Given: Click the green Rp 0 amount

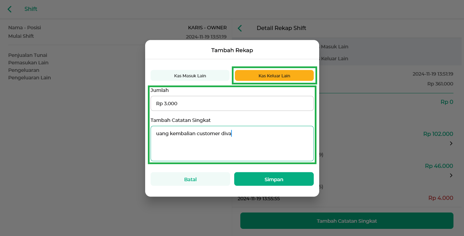Looking at the screenshot, I should click(x=447, y=102).
